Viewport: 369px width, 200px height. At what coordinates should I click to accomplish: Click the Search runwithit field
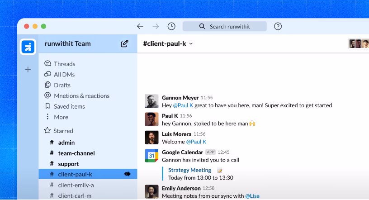click(225, 26)
